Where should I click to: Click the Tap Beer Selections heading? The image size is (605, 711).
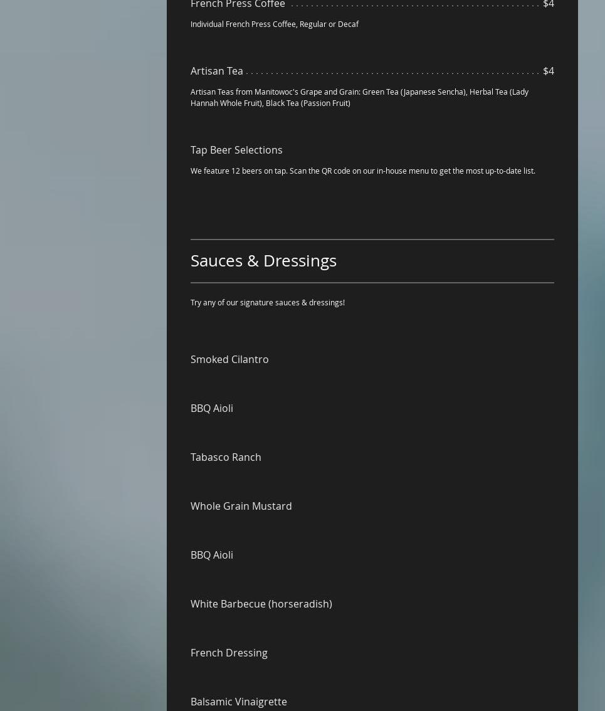[x=236, y=150]
